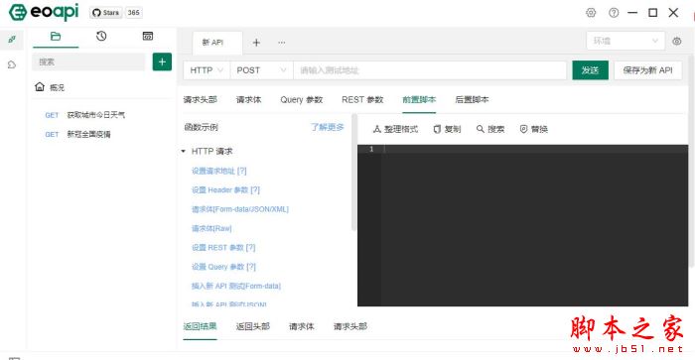Switch to the 请求头部 tab
The image size is (695, 360).
click(x=201, y=99)
